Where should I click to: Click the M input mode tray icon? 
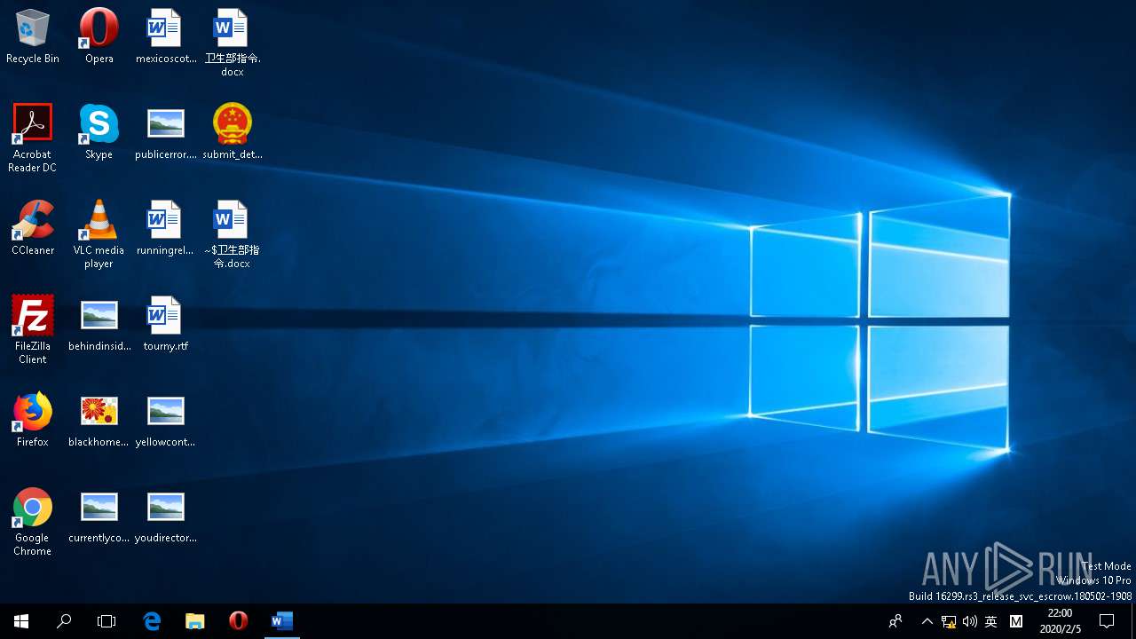click(x=1016, y=621)
